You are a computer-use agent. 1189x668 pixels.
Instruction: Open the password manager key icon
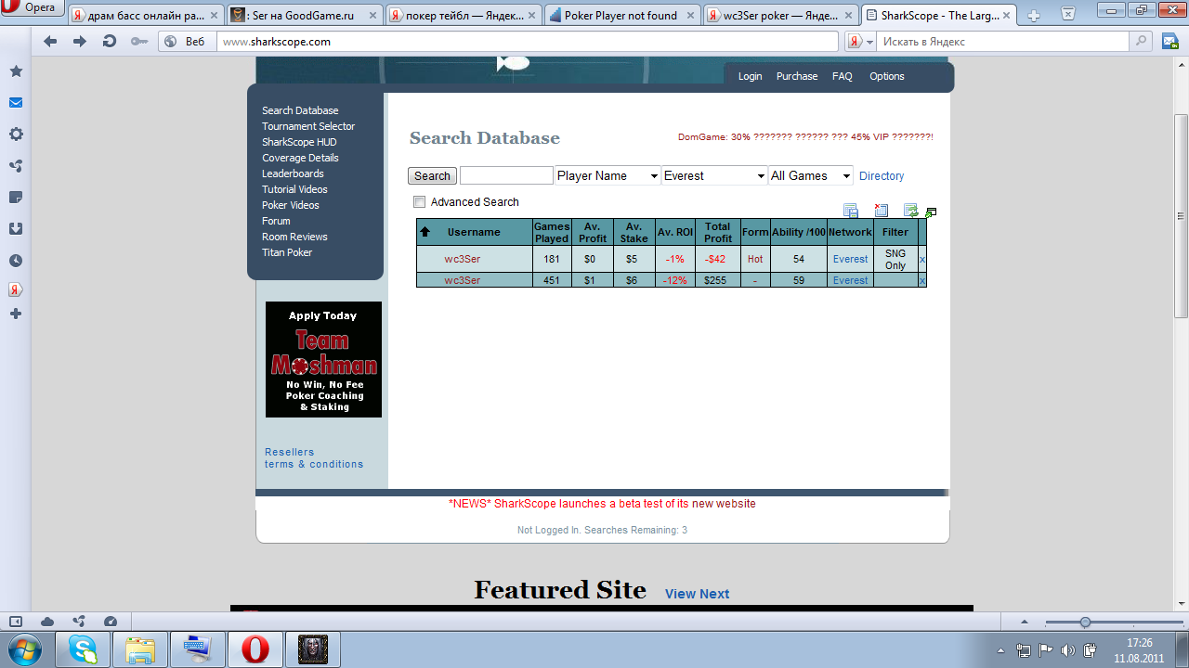(x=139, y=42)
